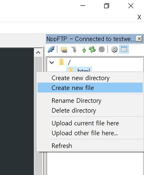The height and width of the screenshot is (175, 144).
Task: Collapse the root / folder tree node
Action: pos(52,62)
